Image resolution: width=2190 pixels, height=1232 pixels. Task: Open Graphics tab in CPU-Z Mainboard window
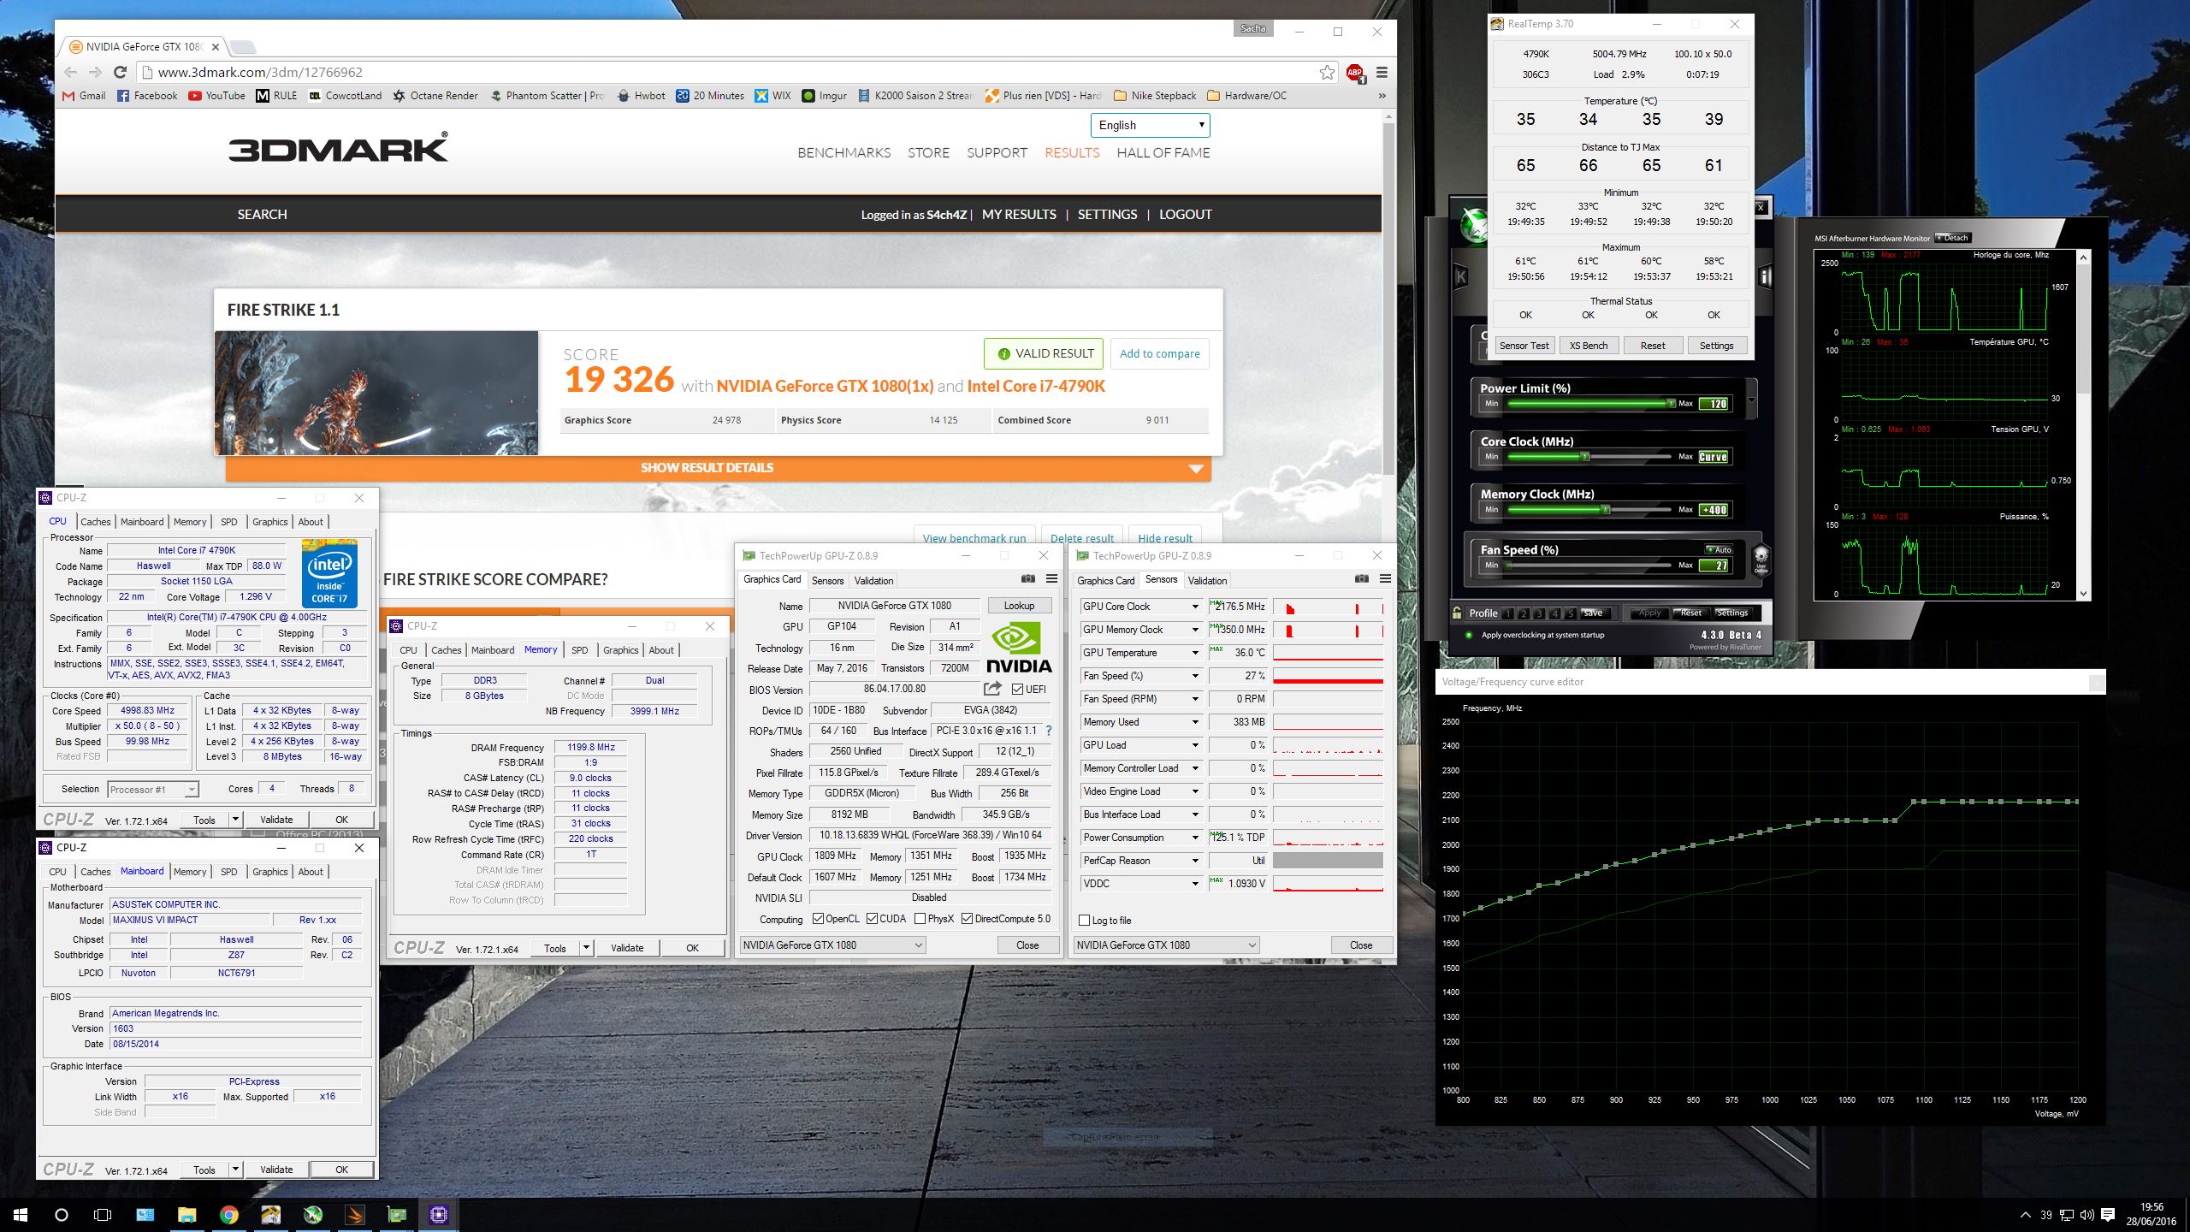pyautogui.click(x=269, y=872)
